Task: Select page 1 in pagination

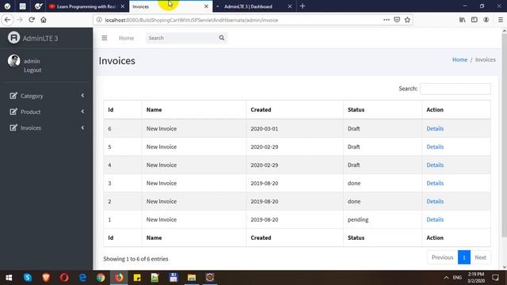Action: tap(464, 257)
